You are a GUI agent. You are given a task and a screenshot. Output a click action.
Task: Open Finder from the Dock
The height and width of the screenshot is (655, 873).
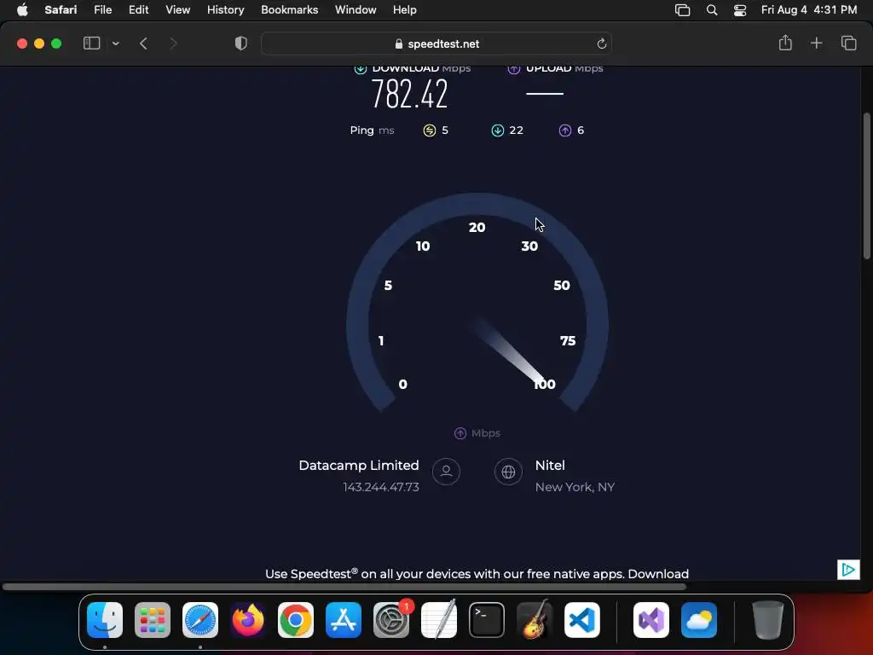tap(105, 620)
